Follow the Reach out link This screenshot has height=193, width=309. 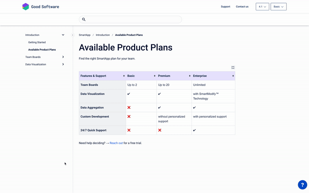coord(116,143)
